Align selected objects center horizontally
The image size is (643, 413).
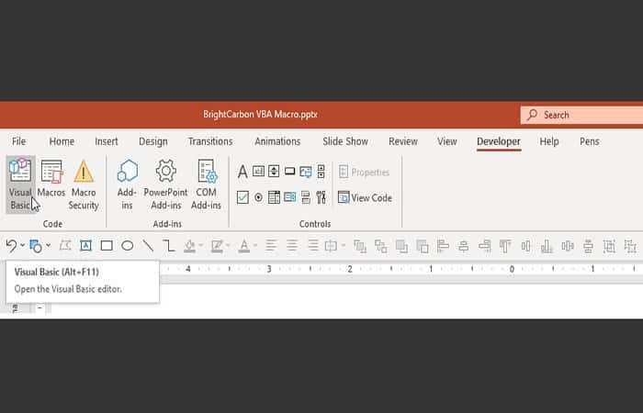click(464, 246)
